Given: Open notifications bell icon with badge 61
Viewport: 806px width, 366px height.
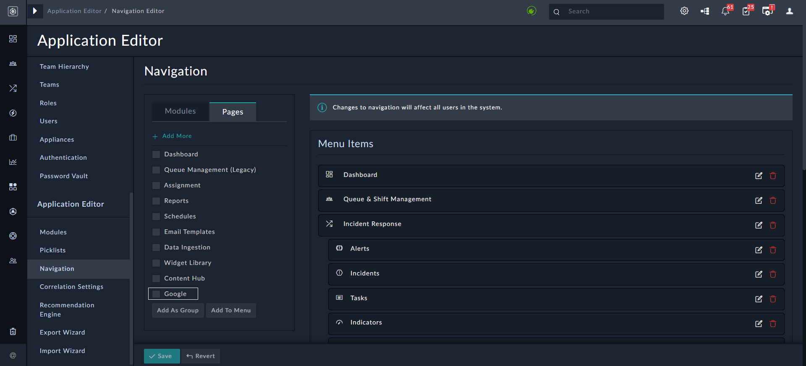Looking at the screenshot, I should coord(726,11).
